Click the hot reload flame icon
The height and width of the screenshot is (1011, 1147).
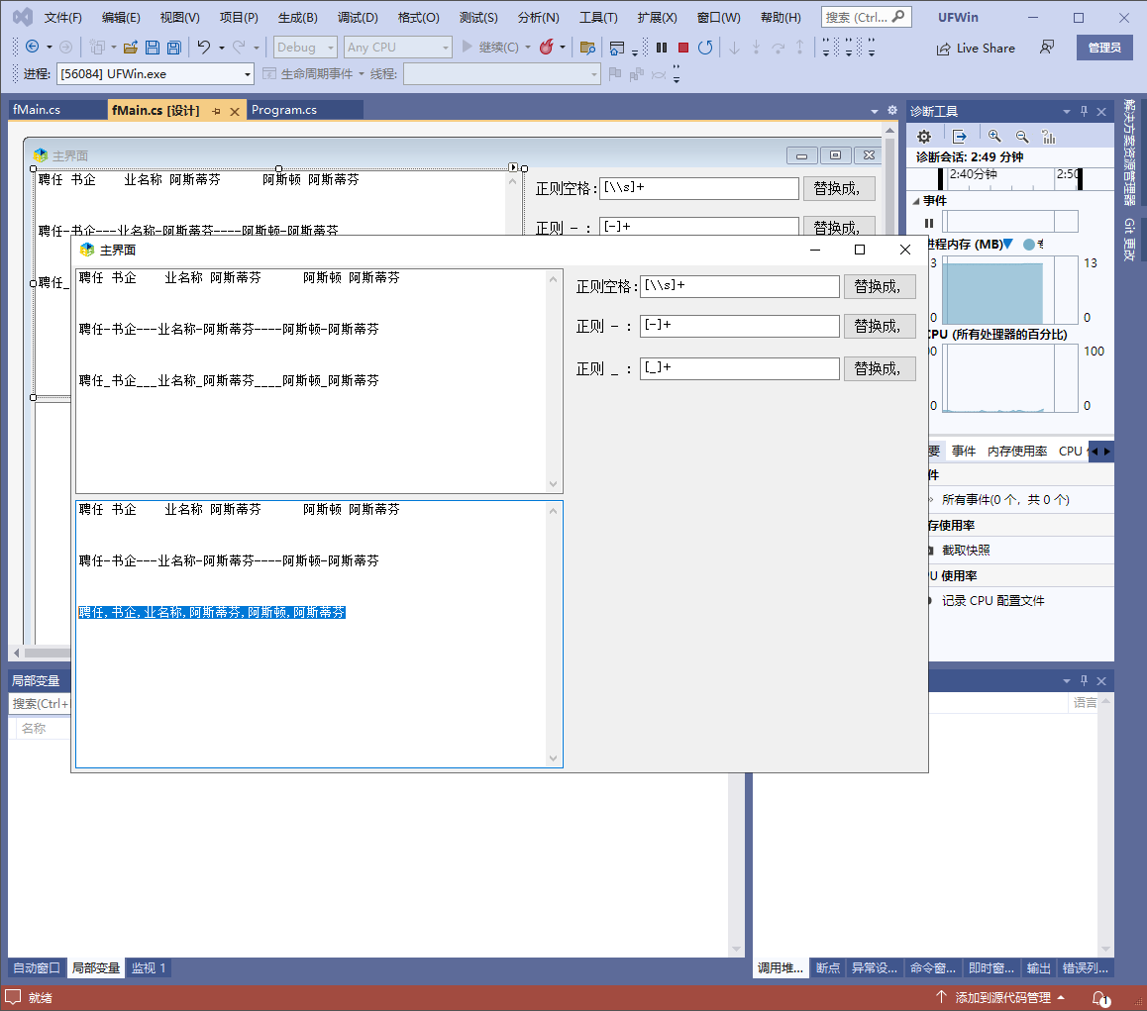click(546, 47)
